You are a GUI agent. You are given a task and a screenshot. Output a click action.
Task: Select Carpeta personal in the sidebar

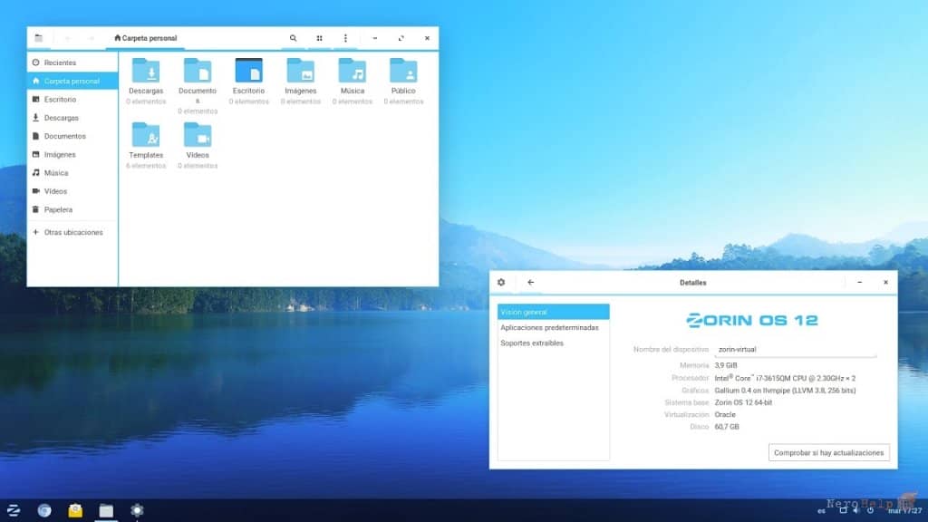[x=72, y=81]
